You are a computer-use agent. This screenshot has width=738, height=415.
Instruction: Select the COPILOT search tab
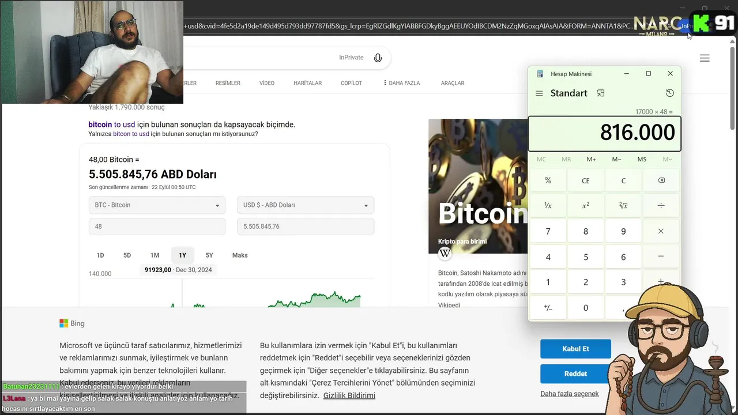[x=351, y=83]
